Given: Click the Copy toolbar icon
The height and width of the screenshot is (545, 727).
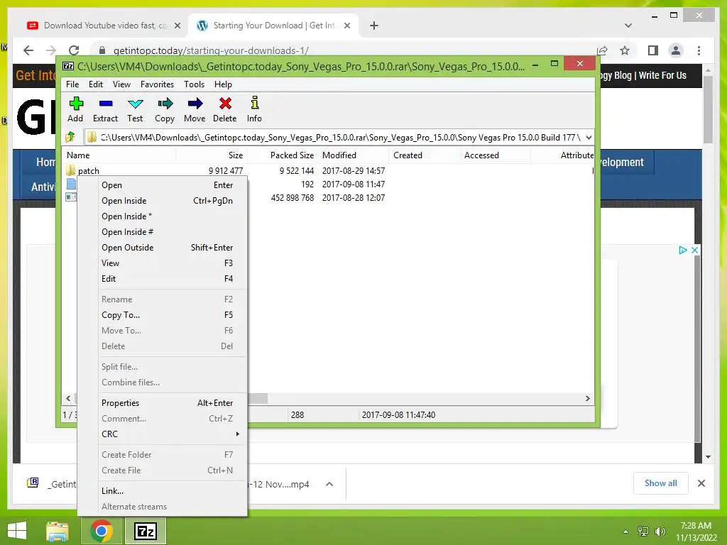Looking at the screenshot, I should [x=165, y=103].
